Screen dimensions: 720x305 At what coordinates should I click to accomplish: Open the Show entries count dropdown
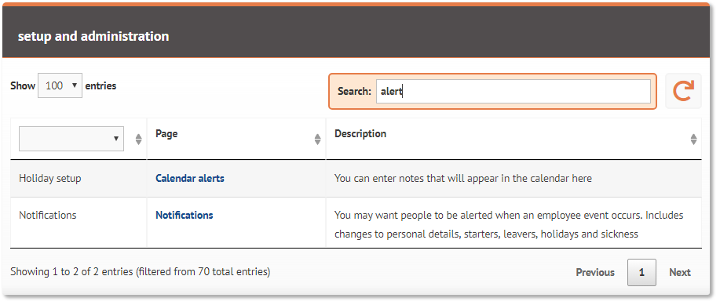click(60, 85)
